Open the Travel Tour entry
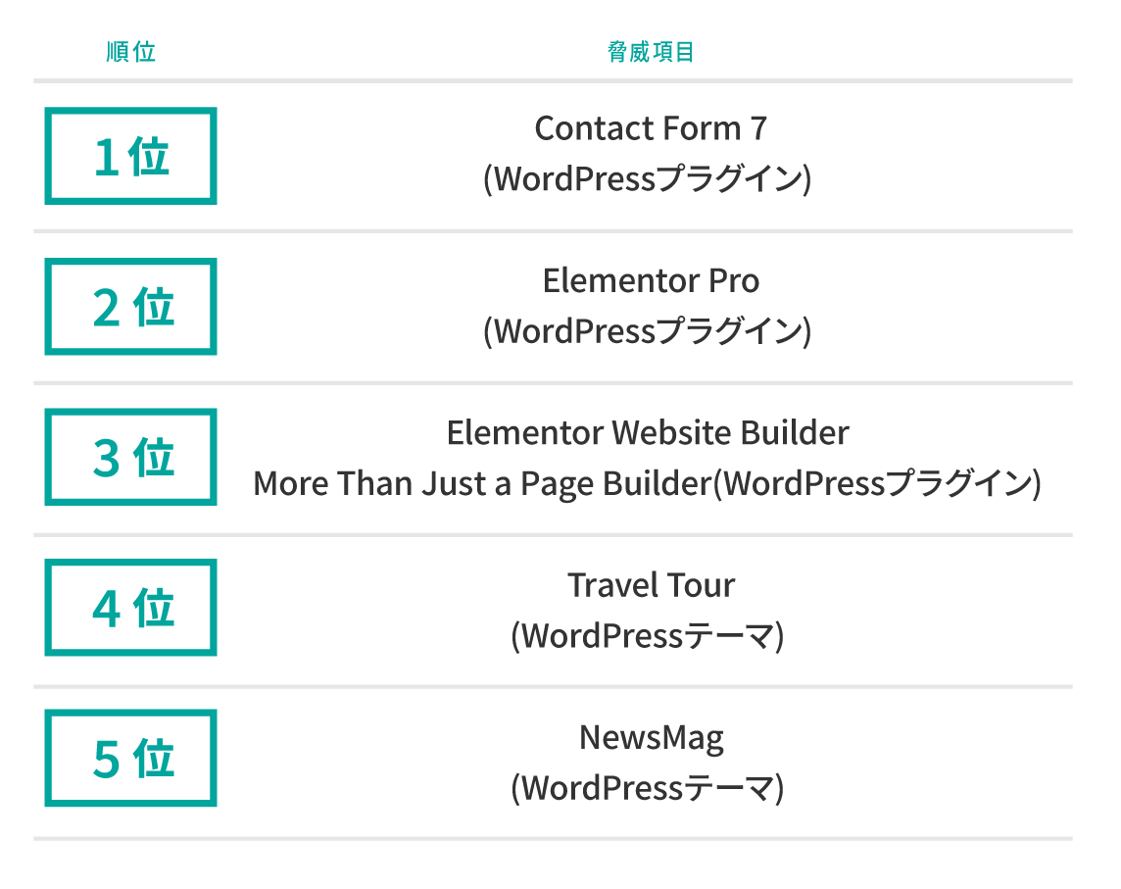 [651, 585]
